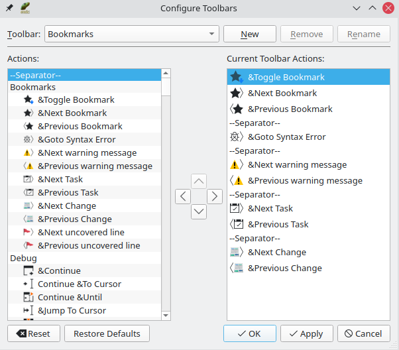Select Jump To Cursor action
The width and height of the screenshot is (399, 350).
point(72,310)
